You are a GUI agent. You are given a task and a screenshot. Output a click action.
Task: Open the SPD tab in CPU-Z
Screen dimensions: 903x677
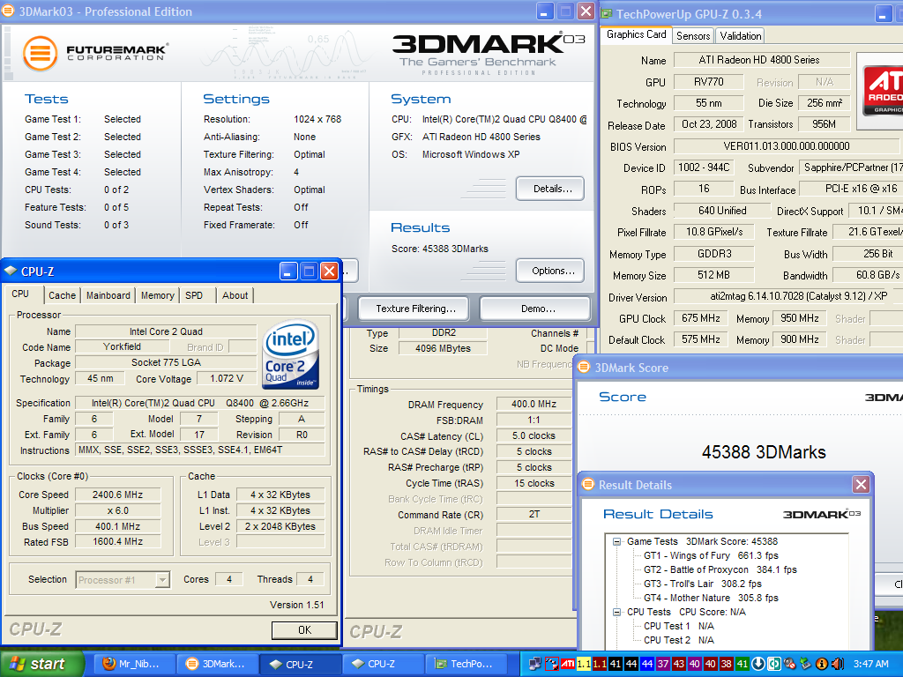click(x=194, y=295)
